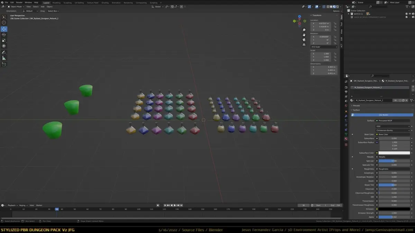Open the Object Data properties tab icon
The image size is (415, 233).
pos(346,134)
